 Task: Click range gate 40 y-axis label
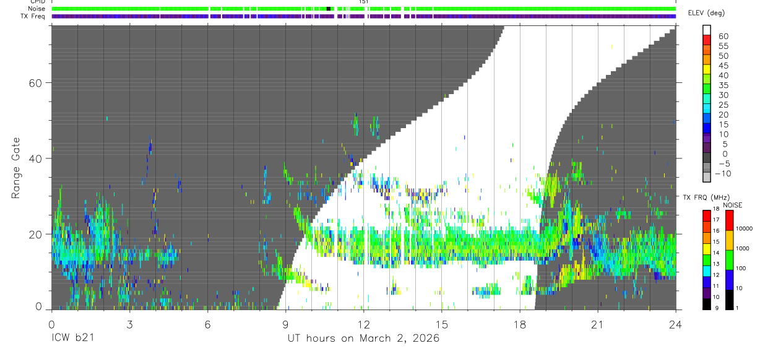(36, 158)
